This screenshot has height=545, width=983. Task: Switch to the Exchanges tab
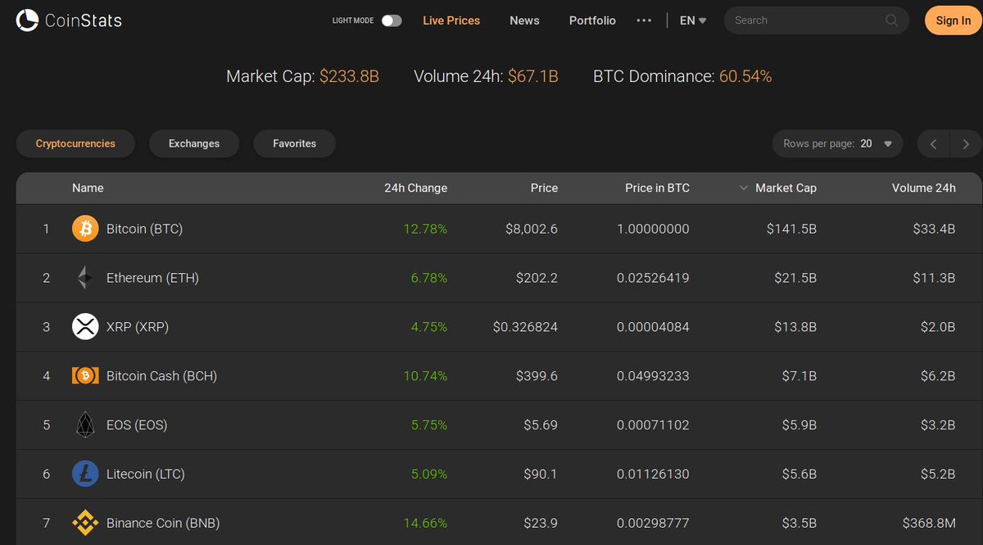(194, 143)
